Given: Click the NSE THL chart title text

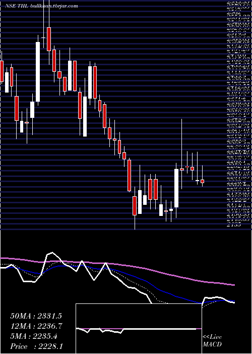Looking at the screenshot, I should [42, 6].
